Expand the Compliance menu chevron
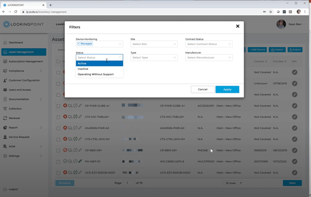Screen dimensions: 311x197 pyautogui.click(x=41, y=71)
